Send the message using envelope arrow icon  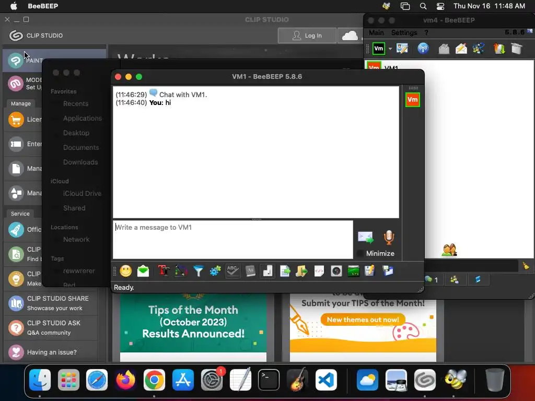(x=365, y=237)
